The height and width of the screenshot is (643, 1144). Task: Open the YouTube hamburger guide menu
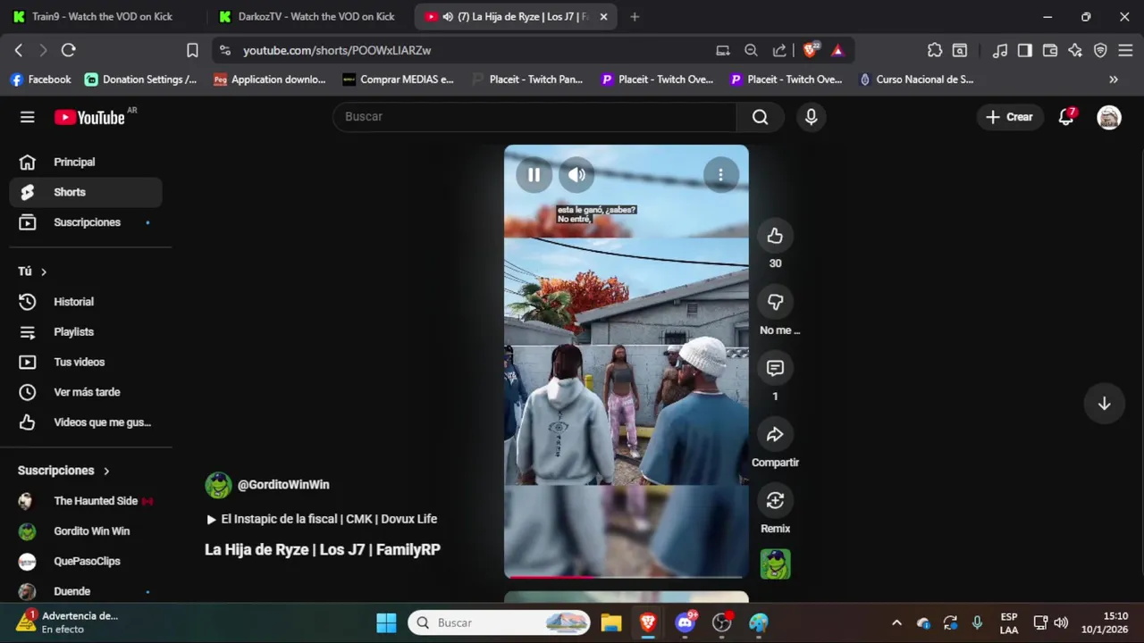(28, 117)
